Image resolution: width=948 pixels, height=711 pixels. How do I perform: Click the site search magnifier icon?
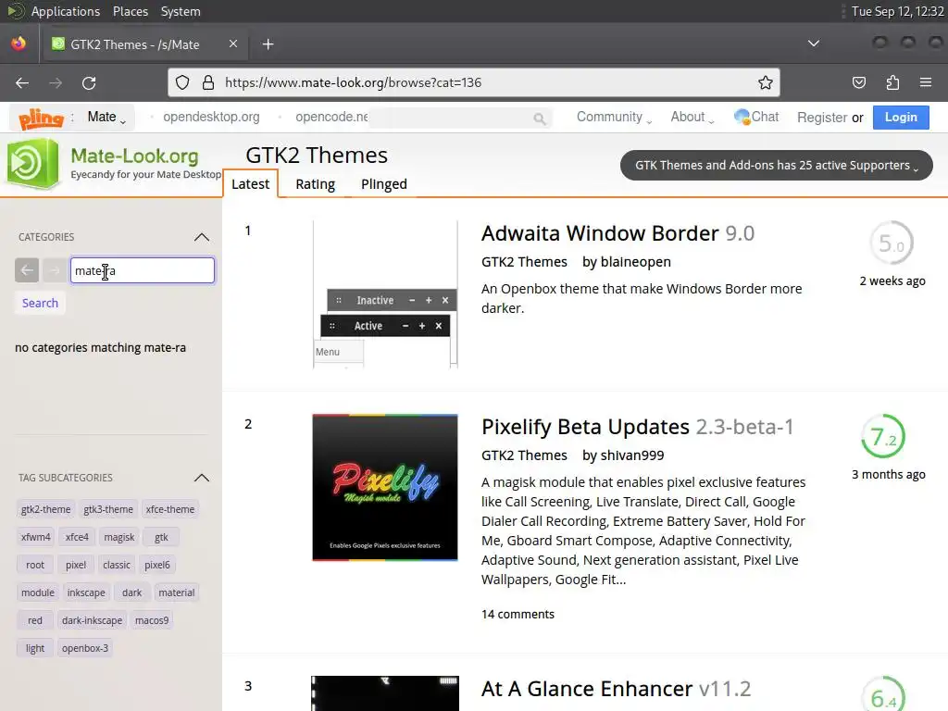coord(540,118)
